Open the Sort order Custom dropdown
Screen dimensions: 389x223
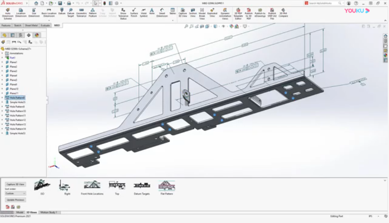[15, 193]
